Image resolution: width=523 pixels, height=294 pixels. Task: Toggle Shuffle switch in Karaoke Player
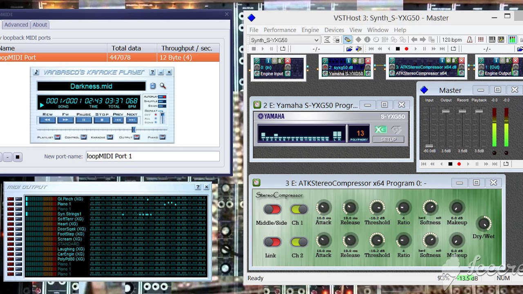[162, 101]
